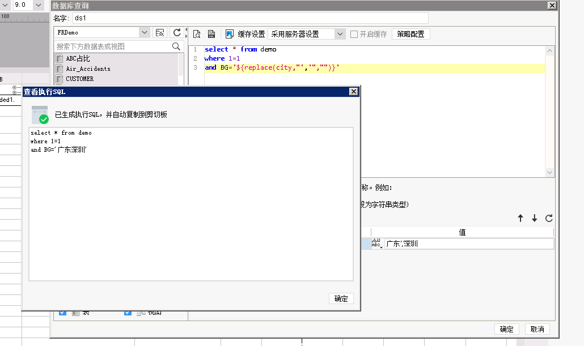Open the 9.0 font size dropdown
Screen dimensions: 584x346
(39, 5)
